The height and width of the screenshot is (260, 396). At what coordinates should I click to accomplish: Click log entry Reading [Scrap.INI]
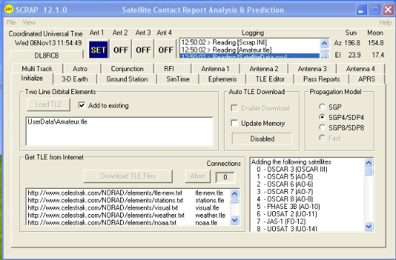pos(250,42)
